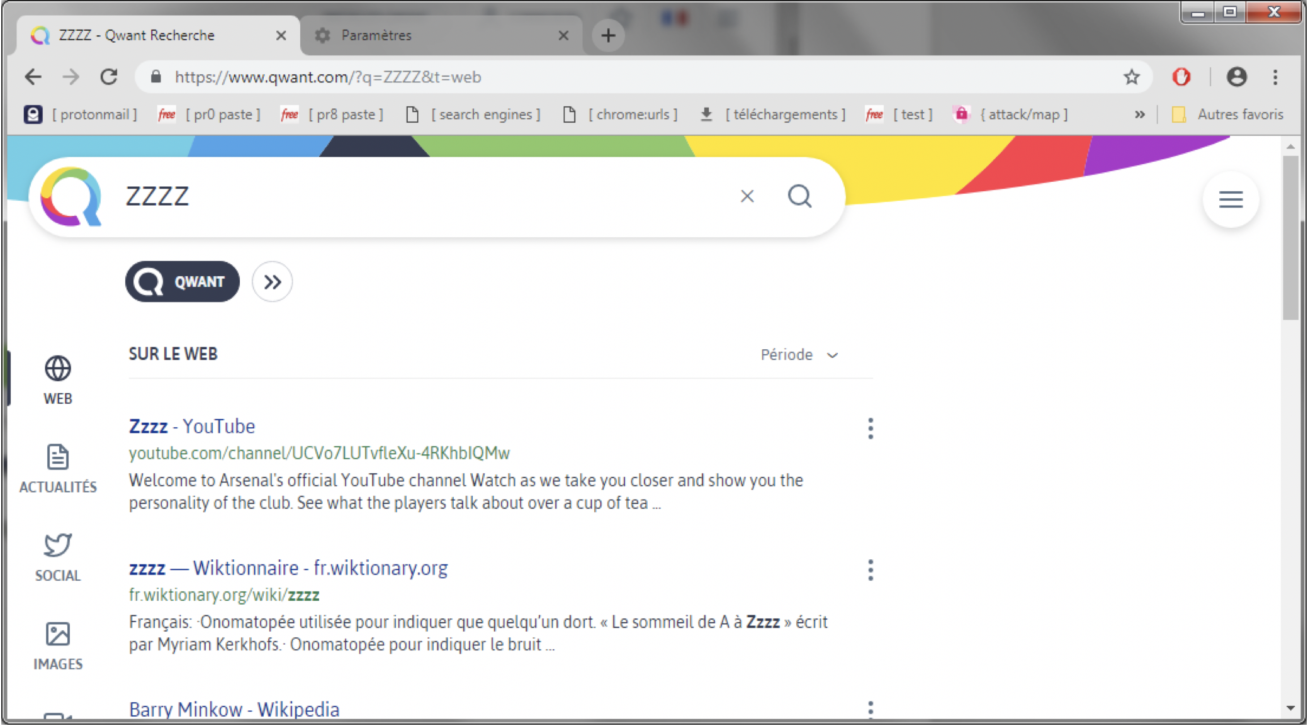Image resolution: width=1308 pixels, height=726 pixels.
Task: Click the fr.wiktionary.org/wiki/zzzz URL
Action: (224, 595)
